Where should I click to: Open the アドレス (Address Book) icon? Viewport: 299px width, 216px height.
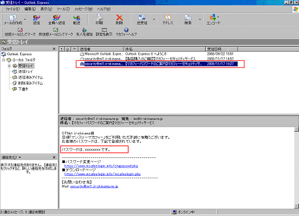pyautogui.click(x=168, y=20)
